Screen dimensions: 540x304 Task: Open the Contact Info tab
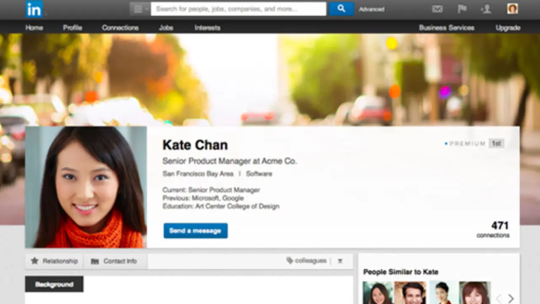pyautogui.click(x=114, y=261)
